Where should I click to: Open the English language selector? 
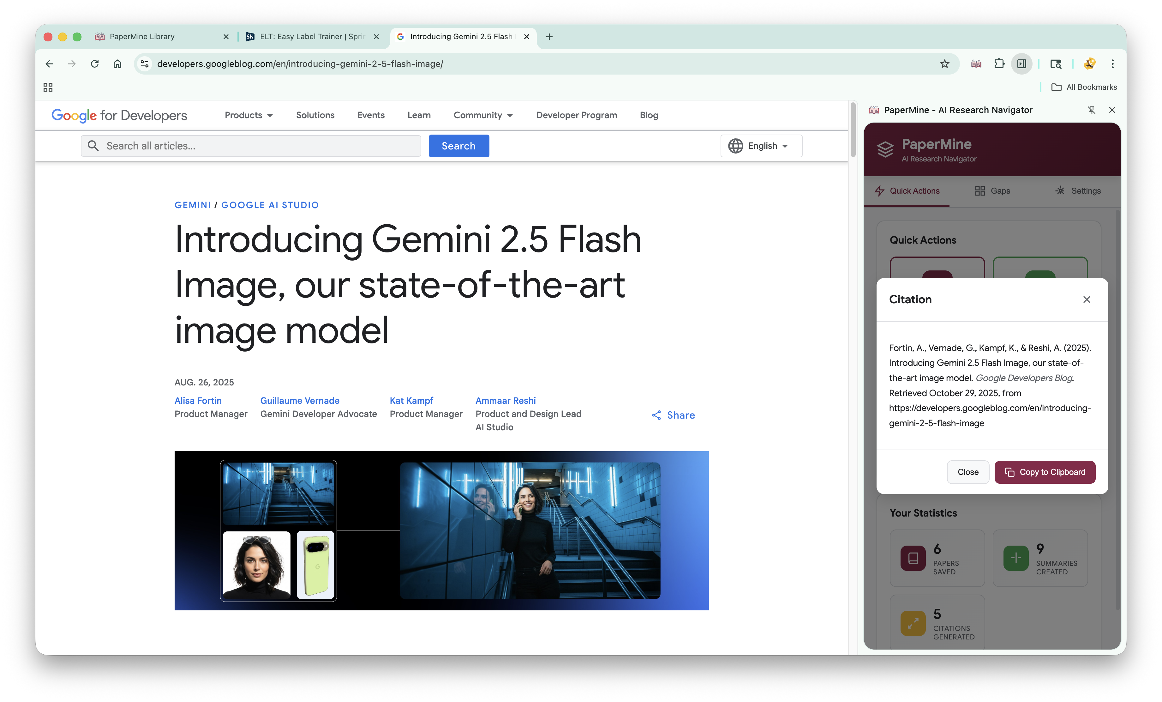(761, 146)
